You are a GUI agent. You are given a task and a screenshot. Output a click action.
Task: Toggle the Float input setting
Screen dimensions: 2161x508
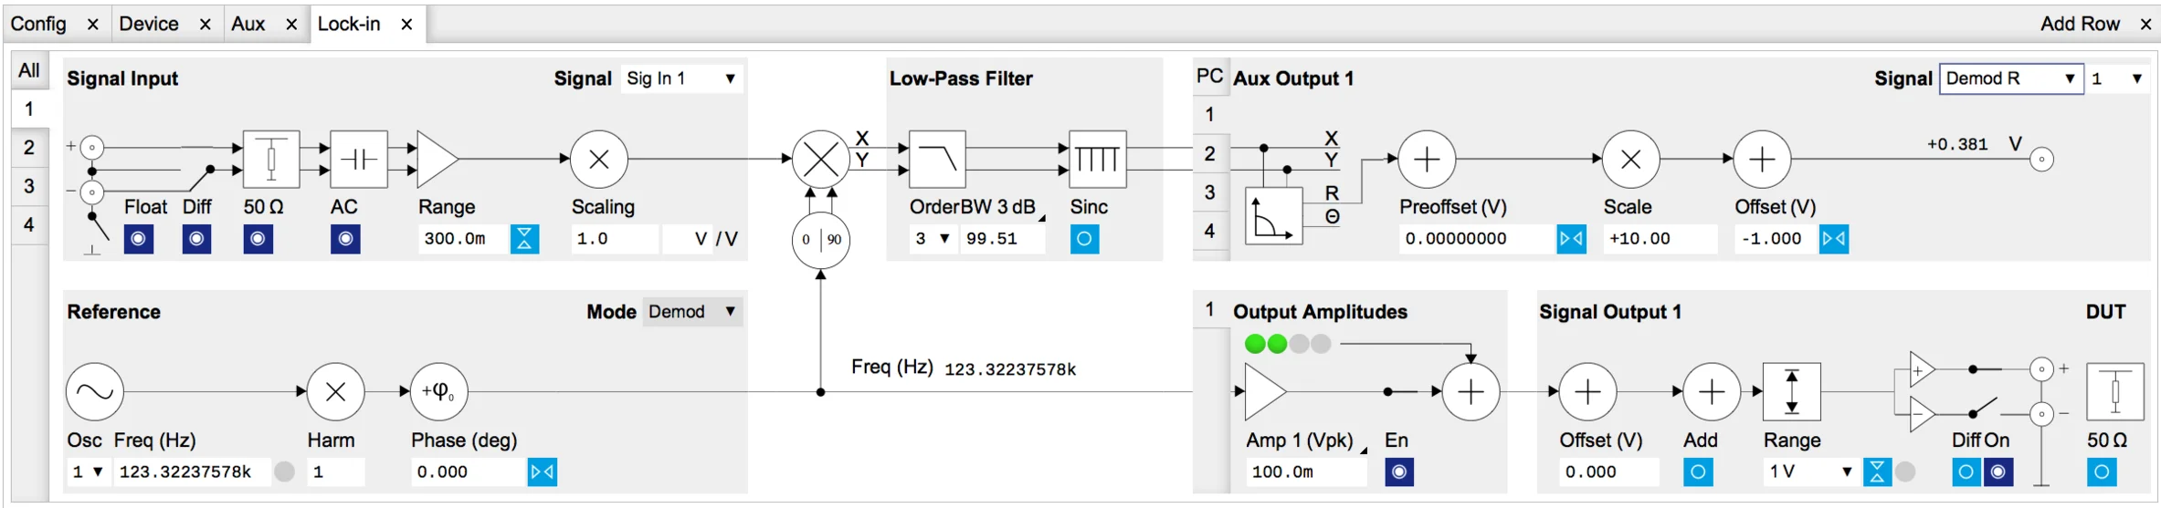[x=139, y=239]
